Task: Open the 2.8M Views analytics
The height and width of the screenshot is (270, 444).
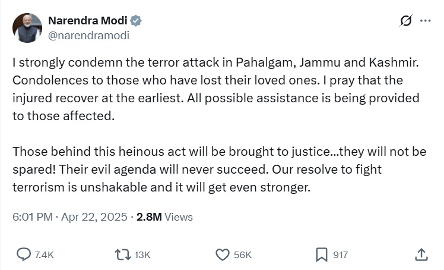Action: pyautogui.click(x=164, y=217)
